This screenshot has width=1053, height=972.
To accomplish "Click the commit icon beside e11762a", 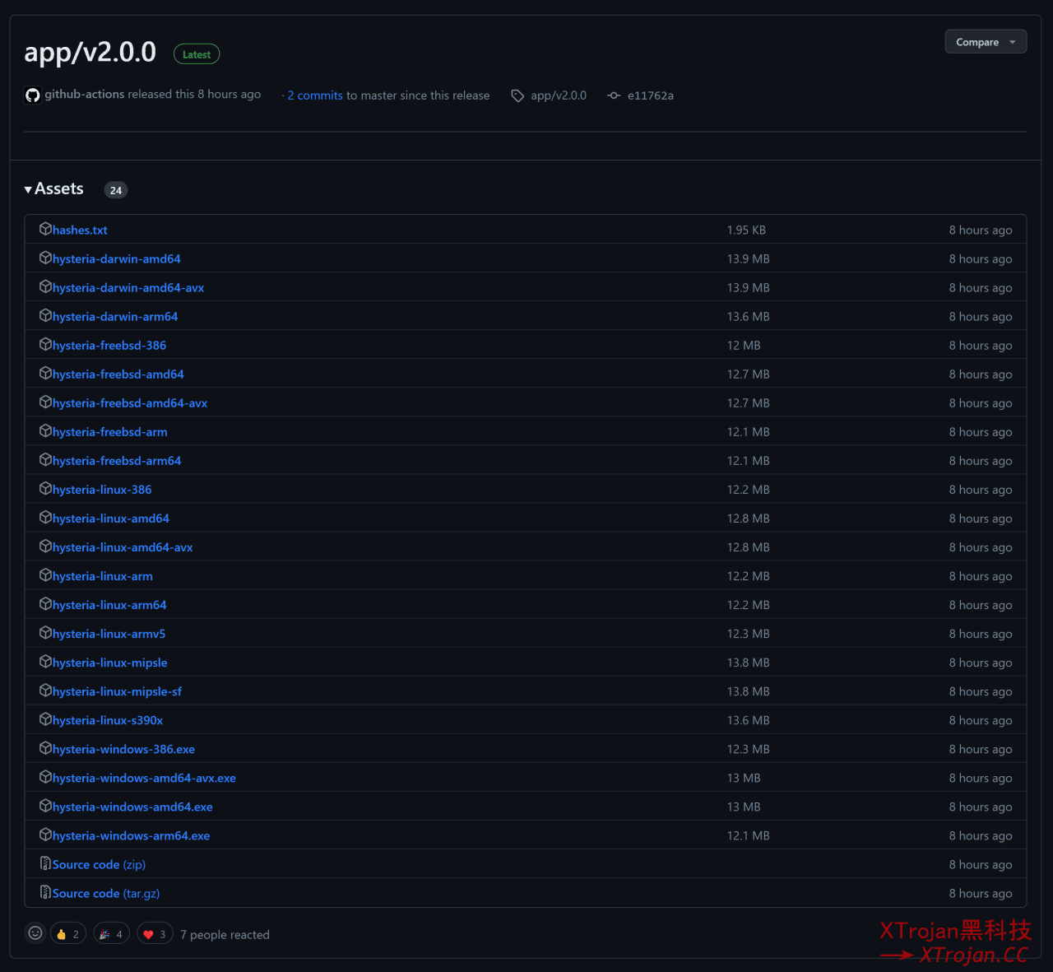I will [x=614, y=96].
